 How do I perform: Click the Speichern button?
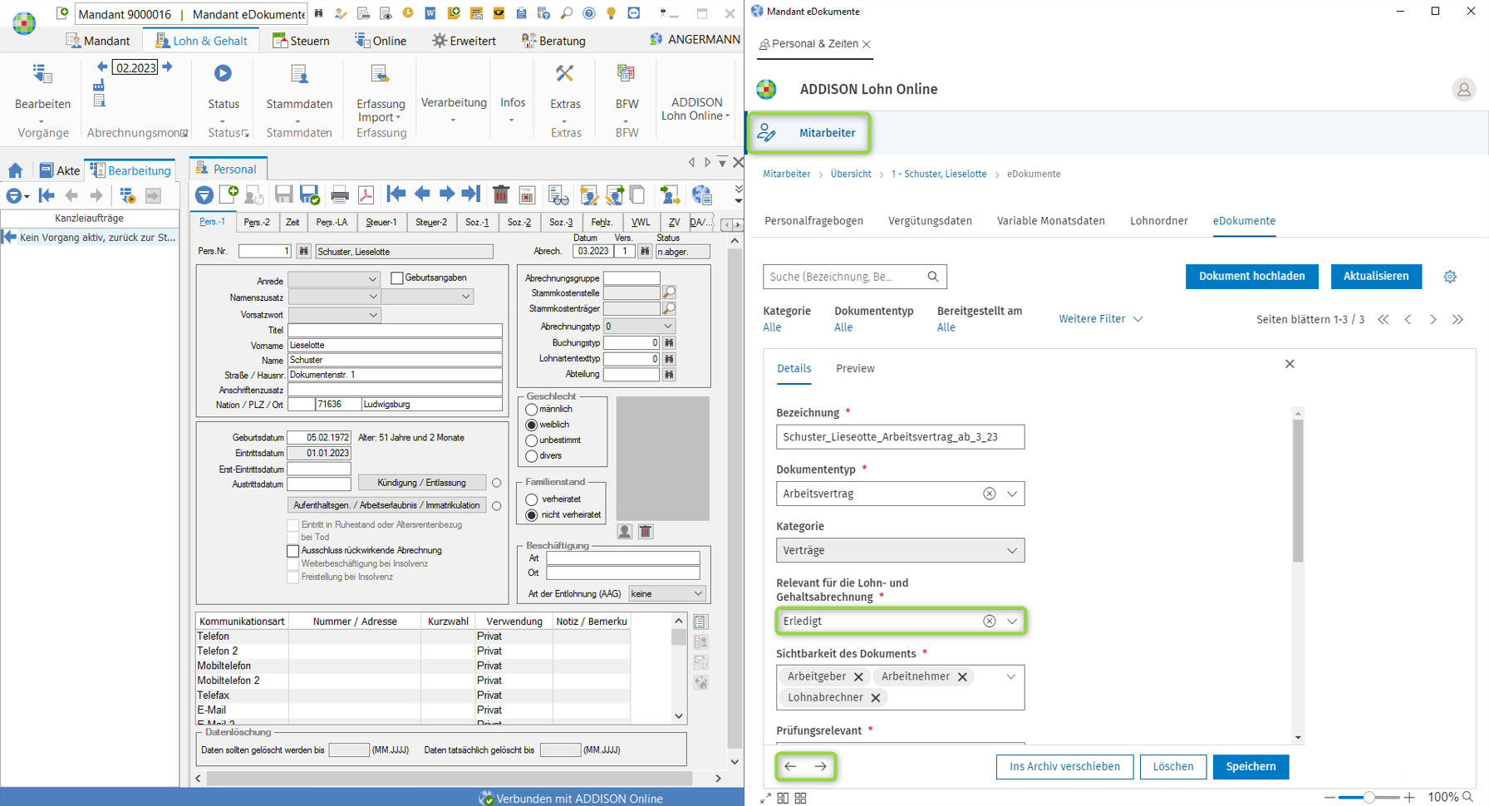coord(1251,766)
